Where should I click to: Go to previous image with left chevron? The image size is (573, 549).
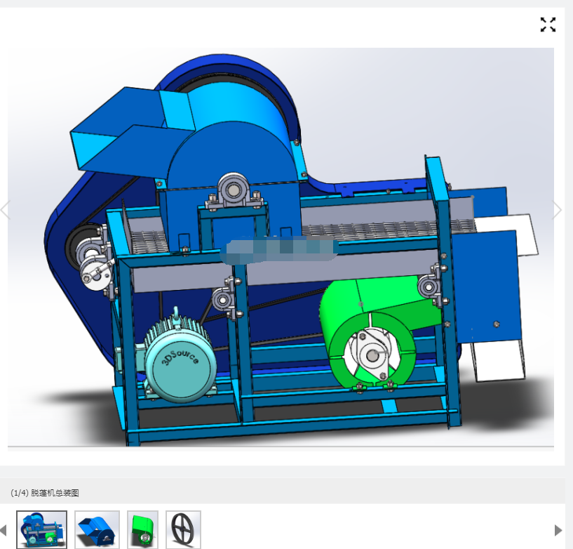pyautogui.click(x=5, y=211)
